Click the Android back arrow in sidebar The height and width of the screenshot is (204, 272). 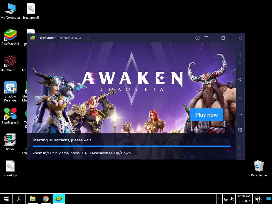point(240,138)
